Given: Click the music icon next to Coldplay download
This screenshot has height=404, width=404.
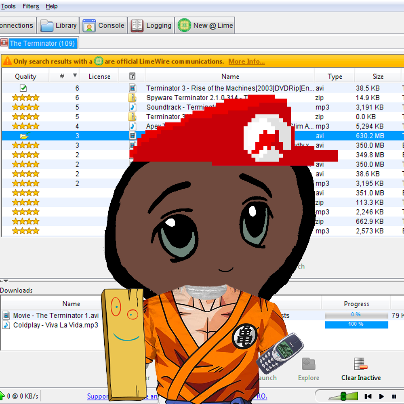Looking at the screenshot, I should click(x=6, y=325).
